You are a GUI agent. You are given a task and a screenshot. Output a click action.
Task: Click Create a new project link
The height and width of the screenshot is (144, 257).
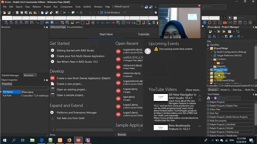(69, 84)
